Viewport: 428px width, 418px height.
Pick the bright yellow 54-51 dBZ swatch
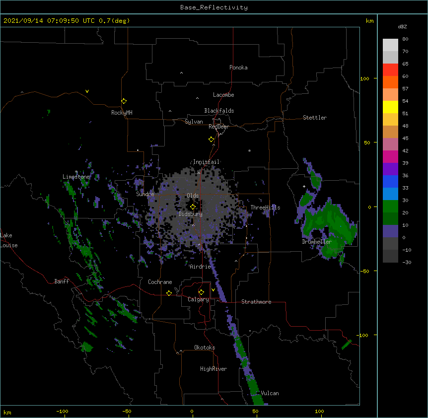390,107
